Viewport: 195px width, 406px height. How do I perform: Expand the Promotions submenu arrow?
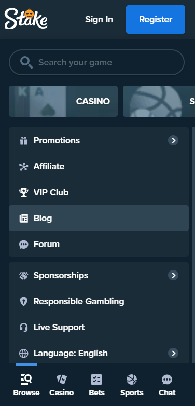tap(173, 140)
